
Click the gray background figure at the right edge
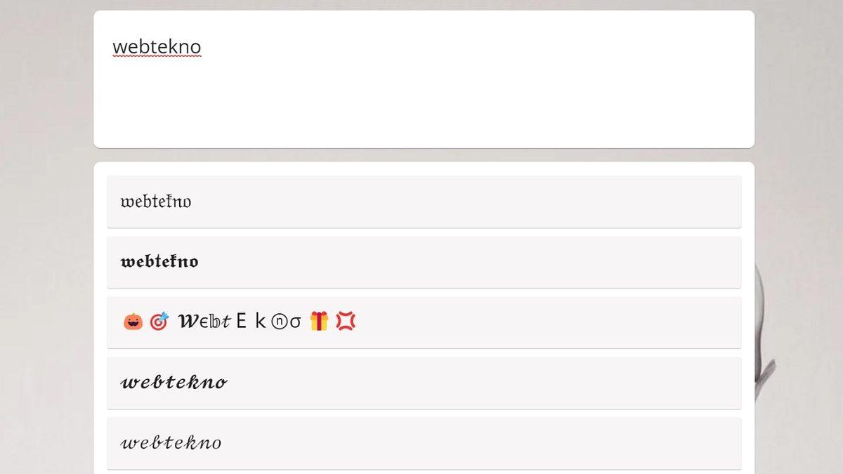(x=764, y=330)
